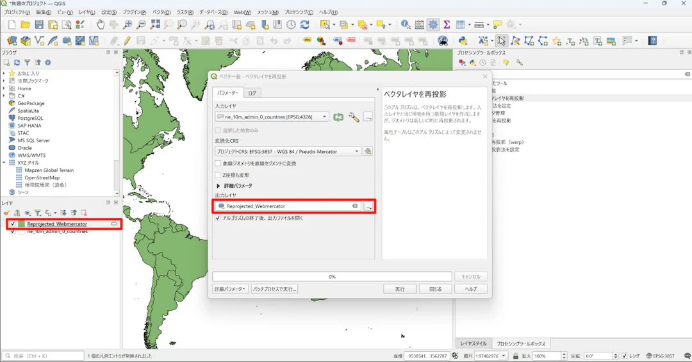Image resolution: width=692 pixels, height=362 pixels.
Task: Toggle 曲線ジオメトリを直線セグメントに変換 checkbox
Action: (218, 163)
